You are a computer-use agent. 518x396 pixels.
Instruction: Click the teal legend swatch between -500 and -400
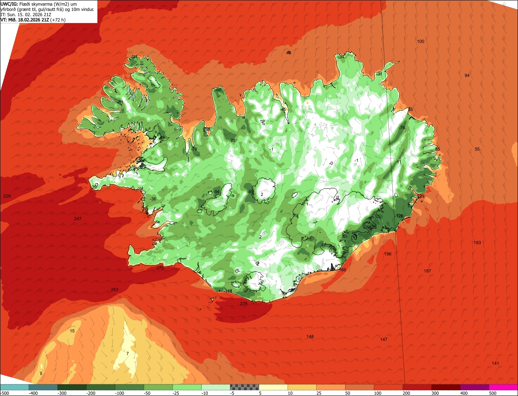click(14, 387)
